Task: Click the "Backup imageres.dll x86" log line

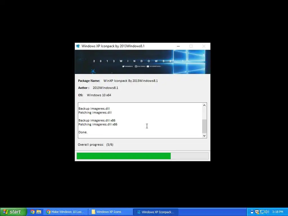Action: pyautogui.click(x=97, y=120)
